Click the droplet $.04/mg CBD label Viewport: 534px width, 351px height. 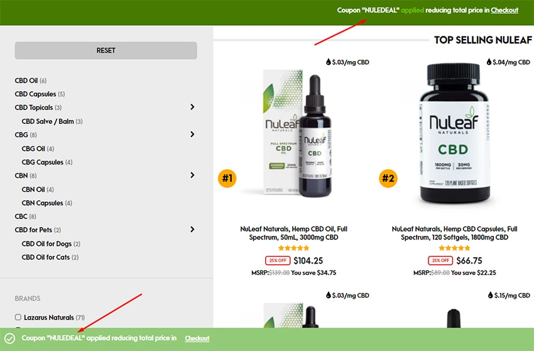[x=508, y=62]
